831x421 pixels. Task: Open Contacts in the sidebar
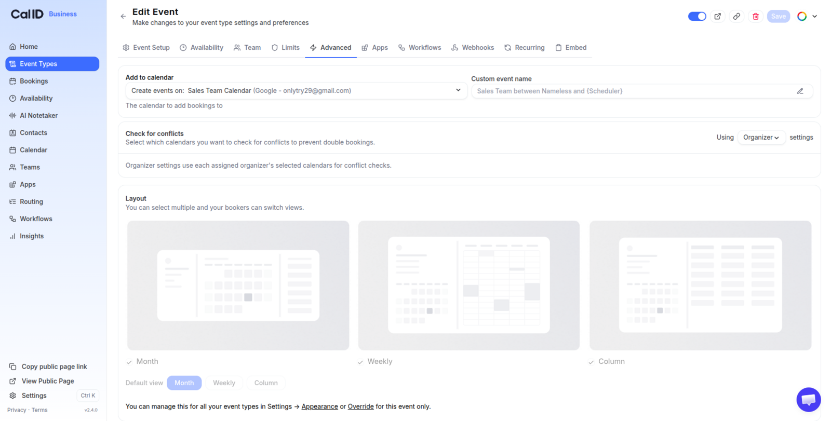(x=52, y=133)
